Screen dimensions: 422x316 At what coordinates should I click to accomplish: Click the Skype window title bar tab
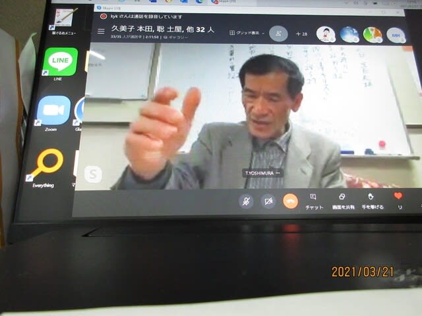point(110,9)
